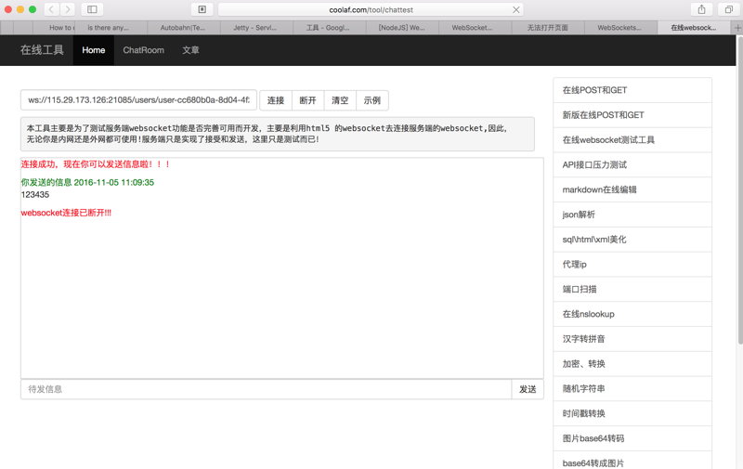The width and height of the screenshot is (743, 469).
Task: Open 加密、转换 link
Action: click(632, 364)
